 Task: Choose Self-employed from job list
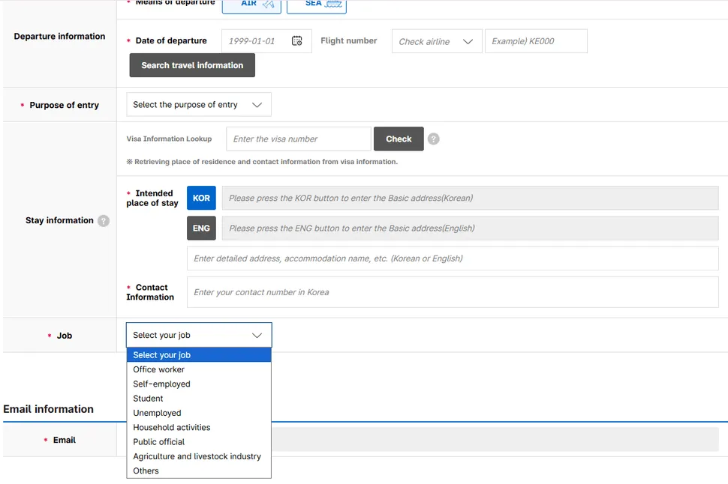(199, 384)
